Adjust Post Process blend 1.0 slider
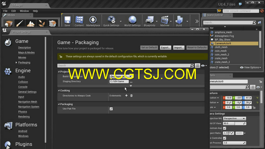 [235, 143]
